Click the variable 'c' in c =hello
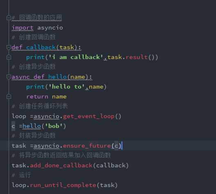 tap(13, 126)
